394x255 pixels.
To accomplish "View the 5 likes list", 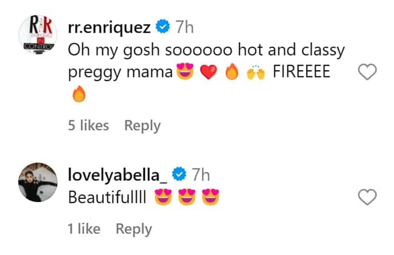I will point(88,126).
